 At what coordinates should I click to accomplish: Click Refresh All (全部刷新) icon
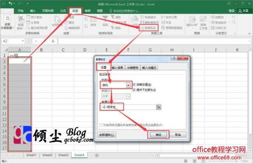[57, 22]
